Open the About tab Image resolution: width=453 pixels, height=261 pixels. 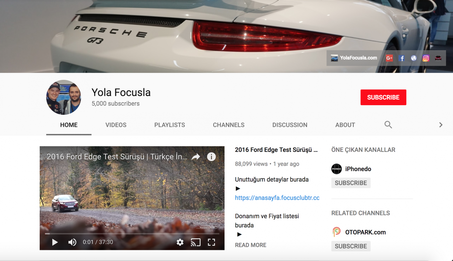345,125
